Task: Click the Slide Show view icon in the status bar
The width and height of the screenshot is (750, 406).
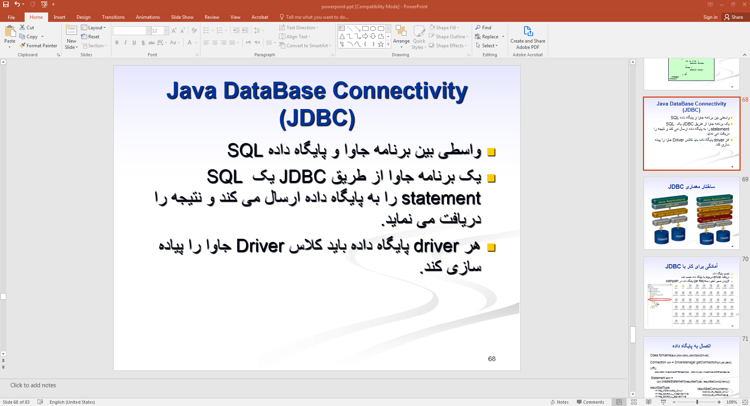Action: [x=663, y=402]
